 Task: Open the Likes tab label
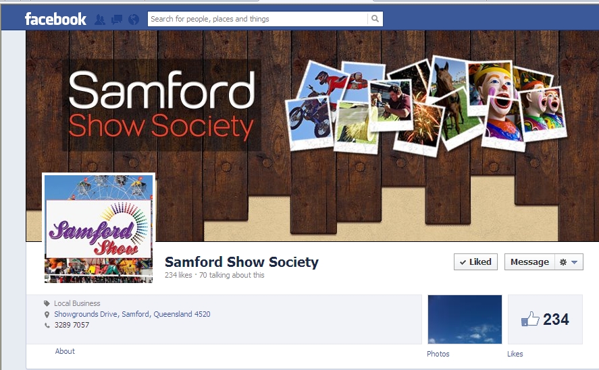[x=515, y=354]
